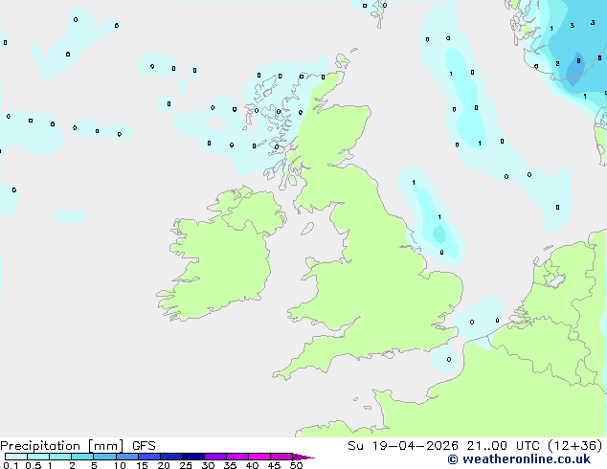Select the 'Precipitation [mm]' title text

62,446
